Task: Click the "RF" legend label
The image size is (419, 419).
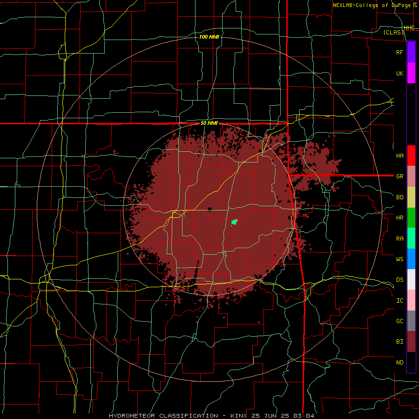Action: click(x=399, y=52)
